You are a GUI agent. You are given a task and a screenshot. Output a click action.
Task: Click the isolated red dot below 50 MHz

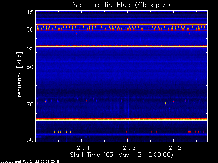pyautogui.click(x=76, y=33)
